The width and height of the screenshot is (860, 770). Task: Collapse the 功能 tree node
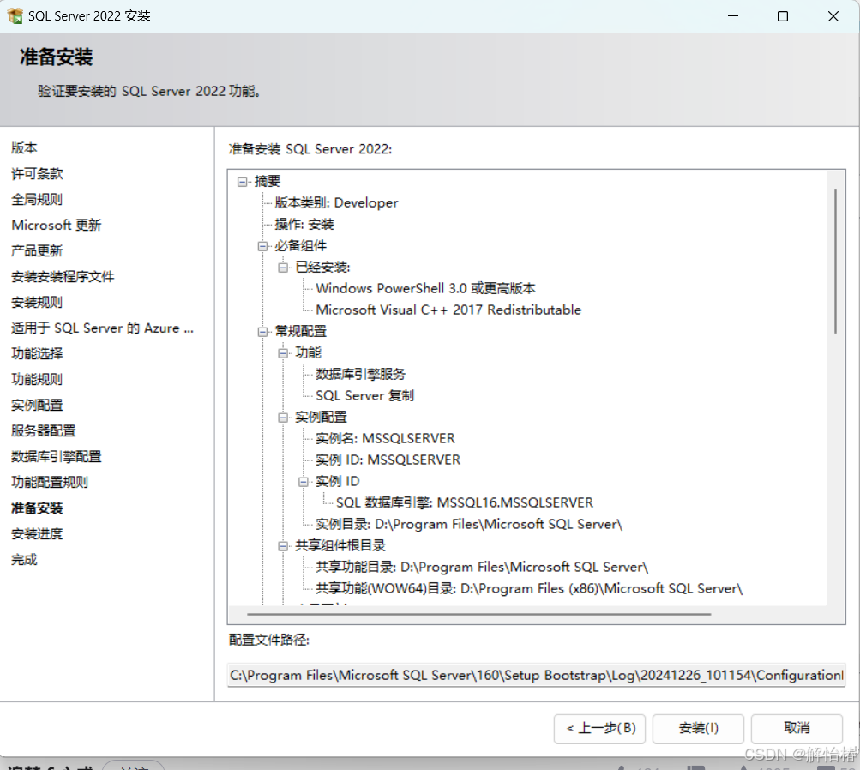283,353
